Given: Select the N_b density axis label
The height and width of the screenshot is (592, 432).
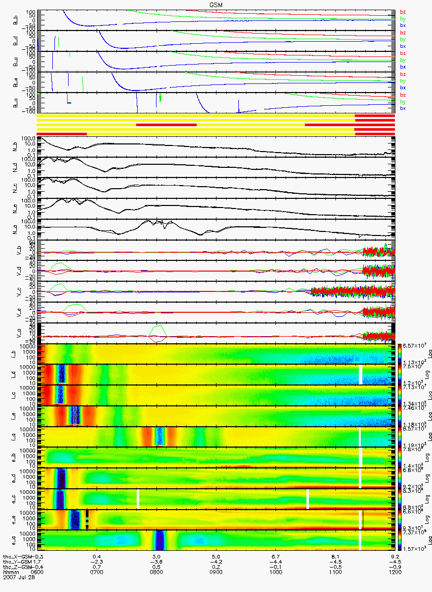Looking at the screenshot, I should pyautogui.click(x=15, y=147).
